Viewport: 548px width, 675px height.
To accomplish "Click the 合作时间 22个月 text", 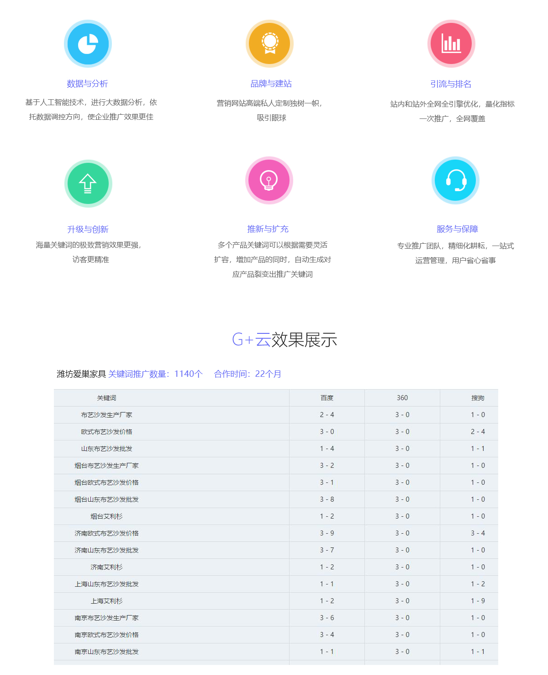I will pyautogui.click(x=248, y=374).
